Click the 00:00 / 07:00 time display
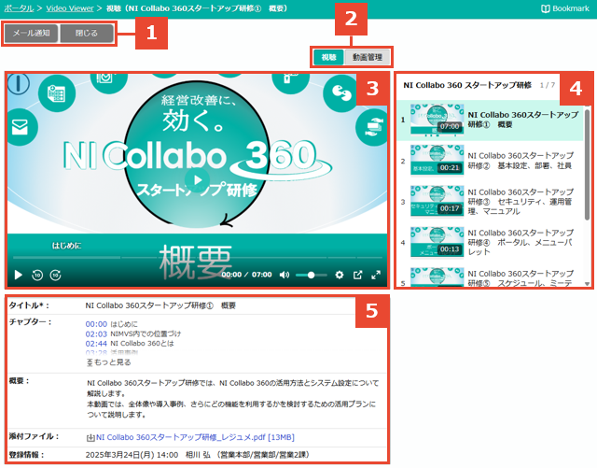 [x=246, y=275]
